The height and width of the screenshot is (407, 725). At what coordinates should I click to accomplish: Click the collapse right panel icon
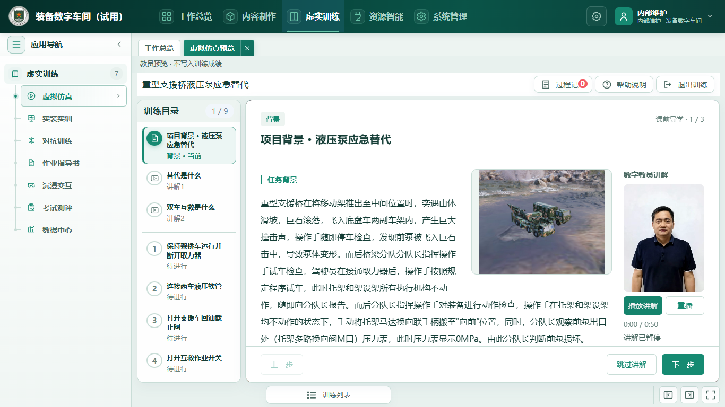(689, 395)
